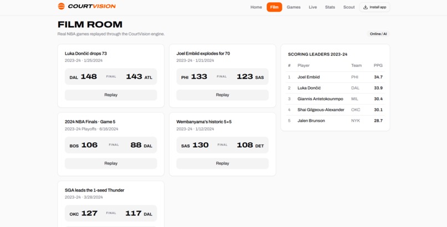Replay Wembanyama's historic 5×5 game
The width and height of the screenshot is (447, 227).
pyautogui.click(x=222, y=163)
